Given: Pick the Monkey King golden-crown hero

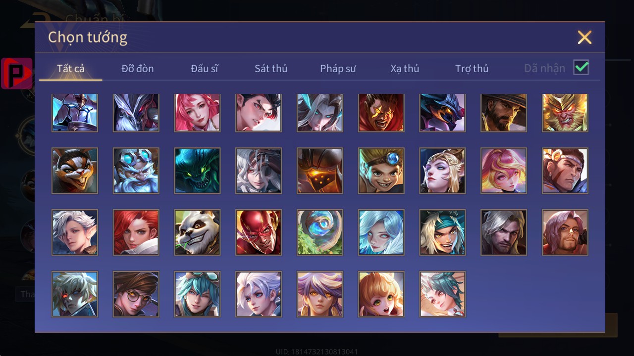Looking at the screenshot, I should click(565, 113).
